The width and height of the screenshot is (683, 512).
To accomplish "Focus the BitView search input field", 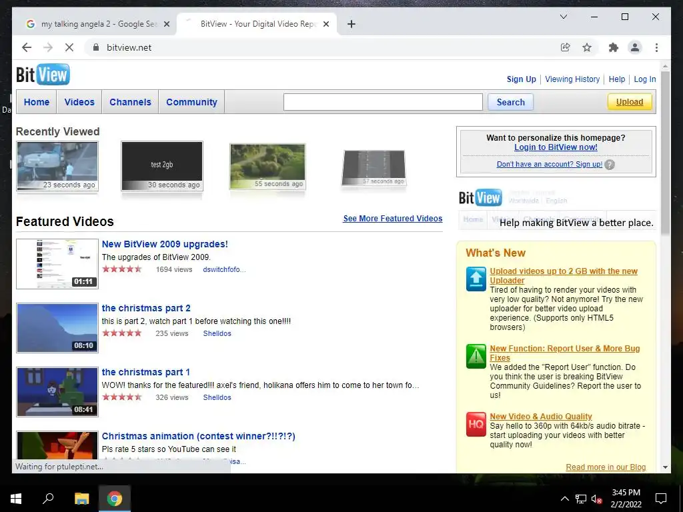I will point(383,102).
